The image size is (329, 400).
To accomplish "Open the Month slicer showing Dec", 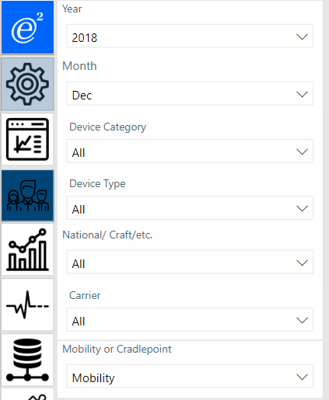I will pos(190,94).
